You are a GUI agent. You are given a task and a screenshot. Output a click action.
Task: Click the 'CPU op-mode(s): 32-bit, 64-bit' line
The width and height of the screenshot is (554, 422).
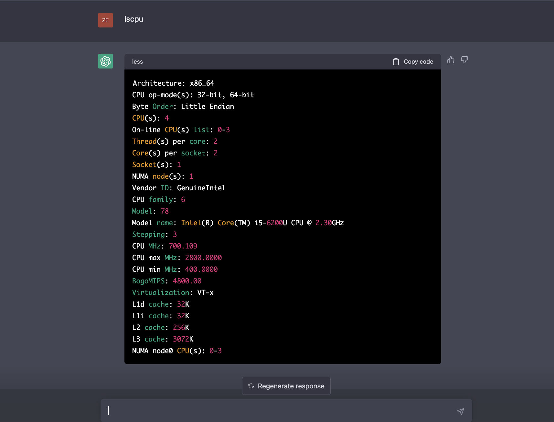(193, 95)
